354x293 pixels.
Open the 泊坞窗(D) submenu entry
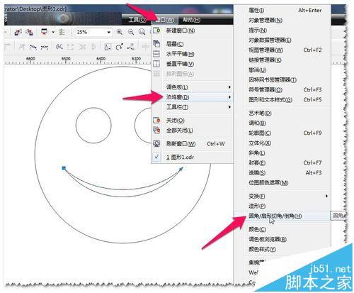[192, 97]
